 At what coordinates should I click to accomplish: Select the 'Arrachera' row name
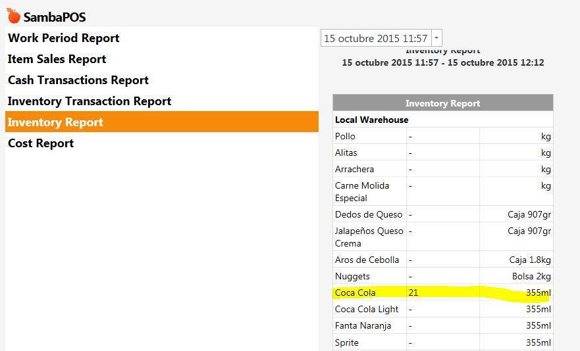pyautogui.click(x=354, y=169)
